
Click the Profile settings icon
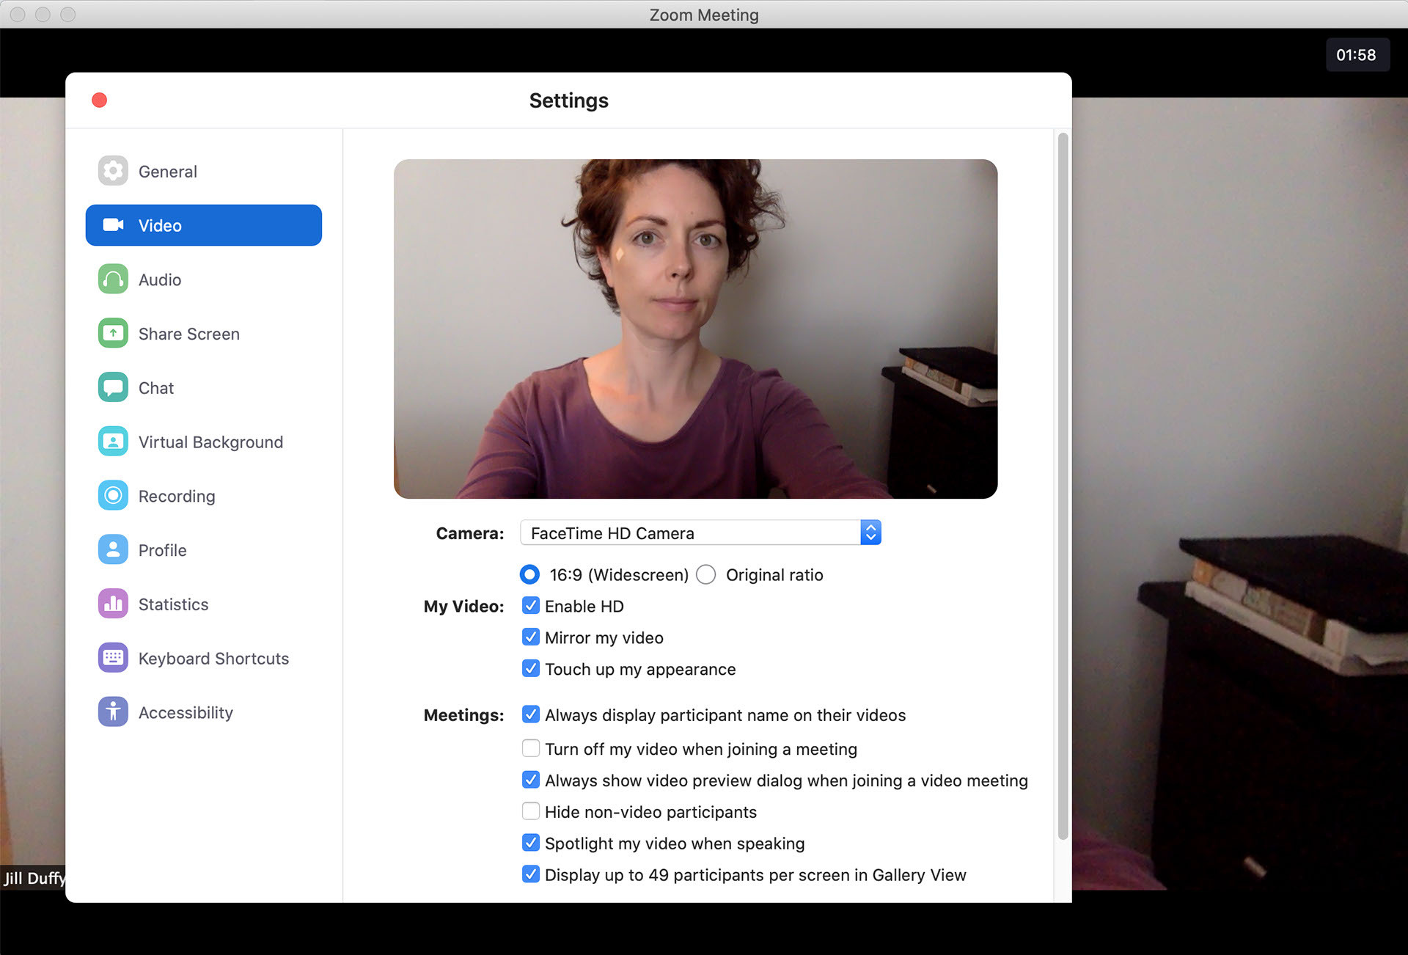(x=111, y=550)
